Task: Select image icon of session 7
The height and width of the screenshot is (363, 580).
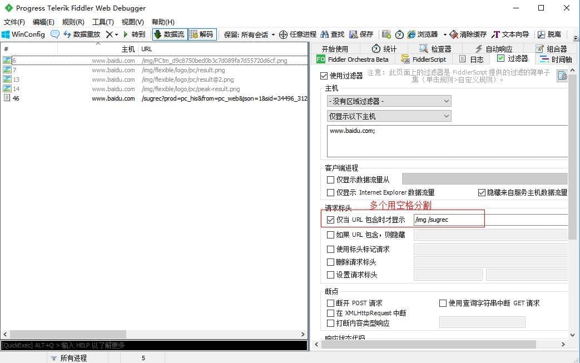Action: (7, 69)
